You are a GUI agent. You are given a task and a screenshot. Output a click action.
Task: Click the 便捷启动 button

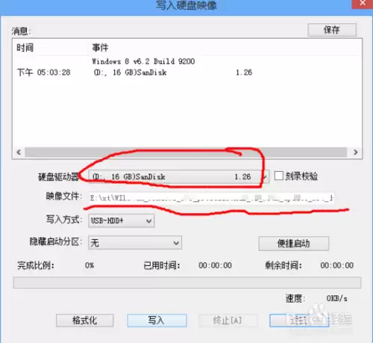pos(294,244)
